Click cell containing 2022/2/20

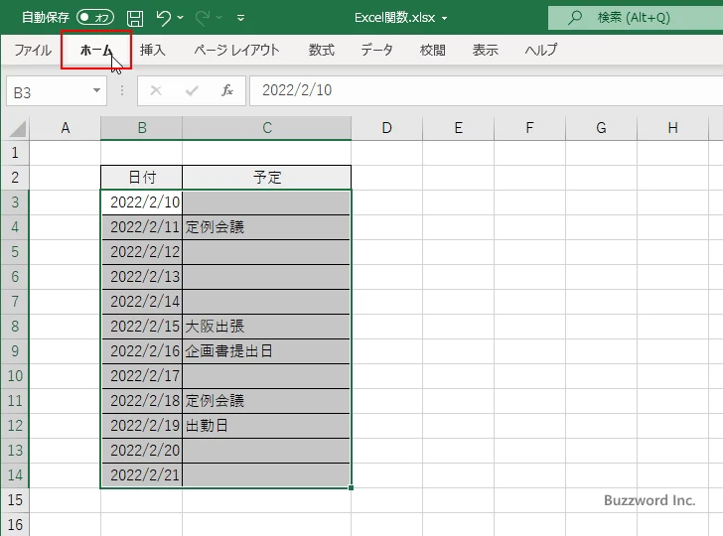(142, 452)
